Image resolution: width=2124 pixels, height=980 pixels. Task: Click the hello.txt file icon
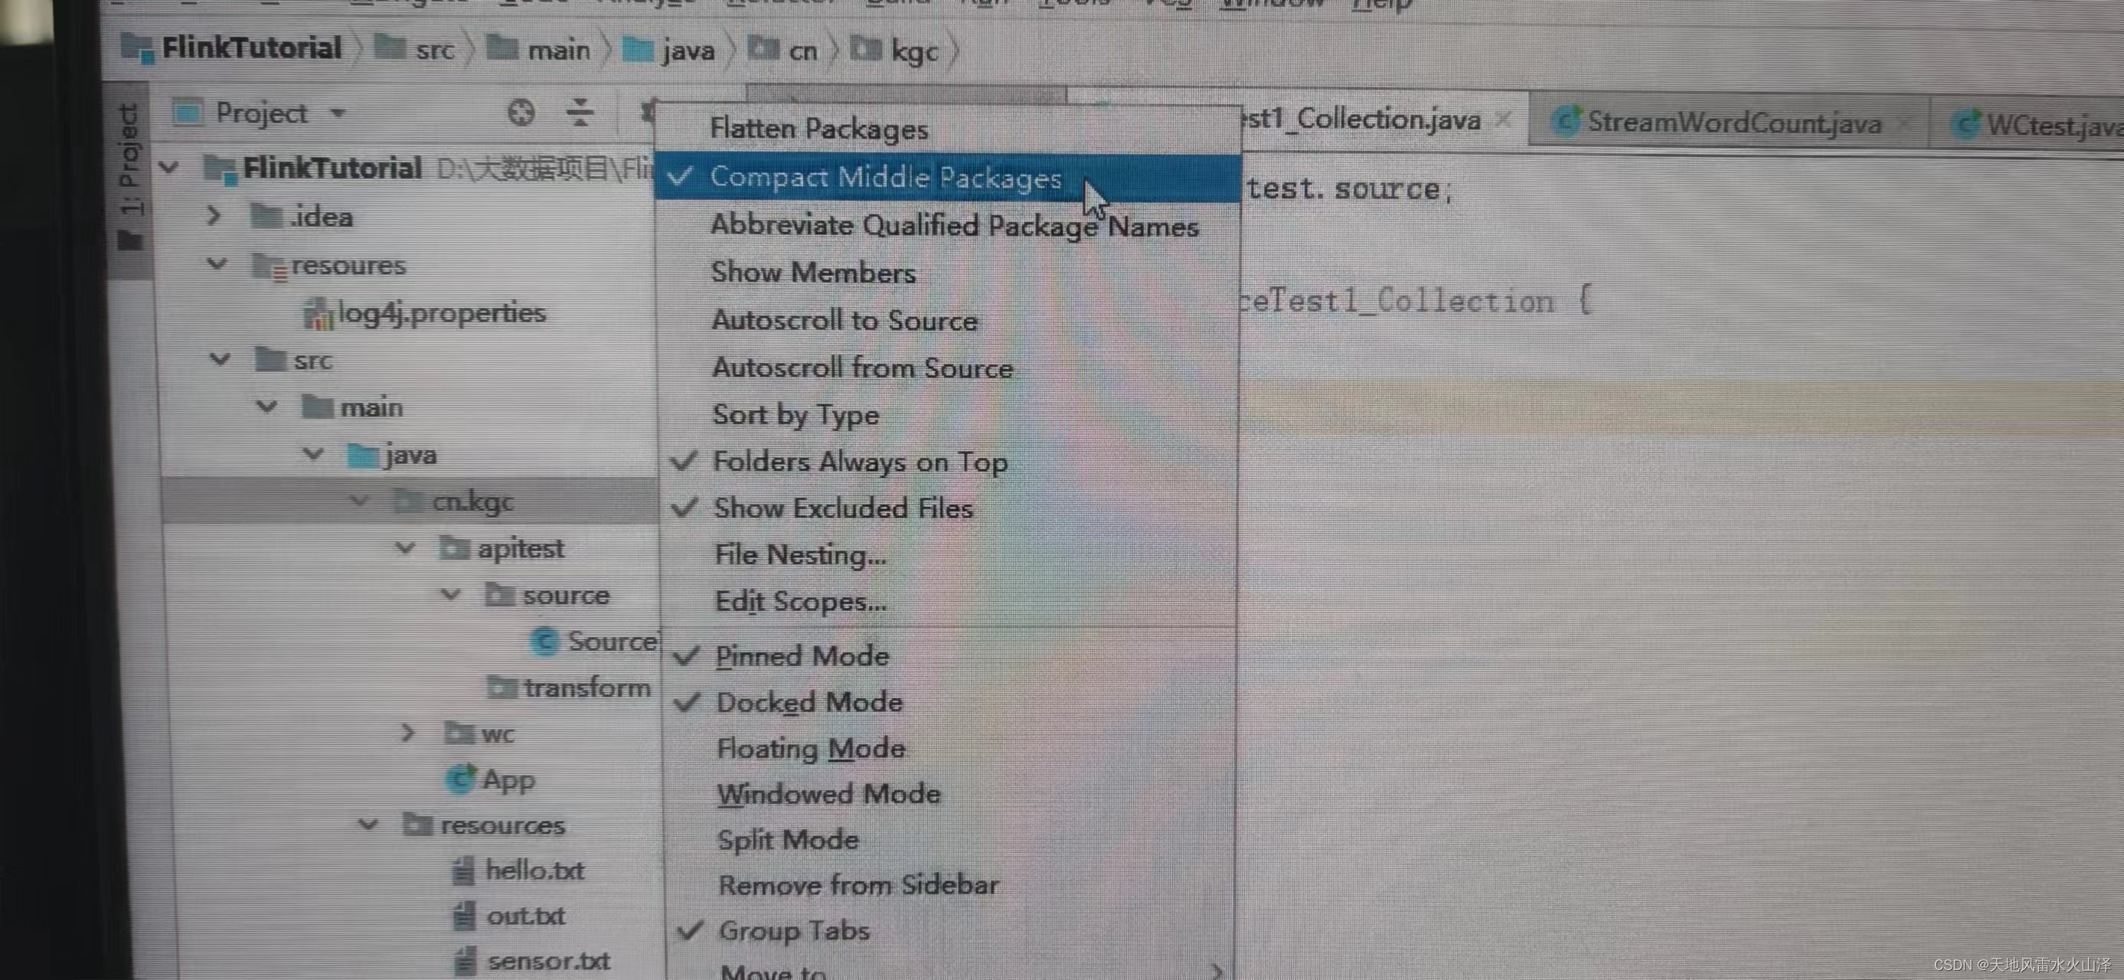tap(464, 871)
